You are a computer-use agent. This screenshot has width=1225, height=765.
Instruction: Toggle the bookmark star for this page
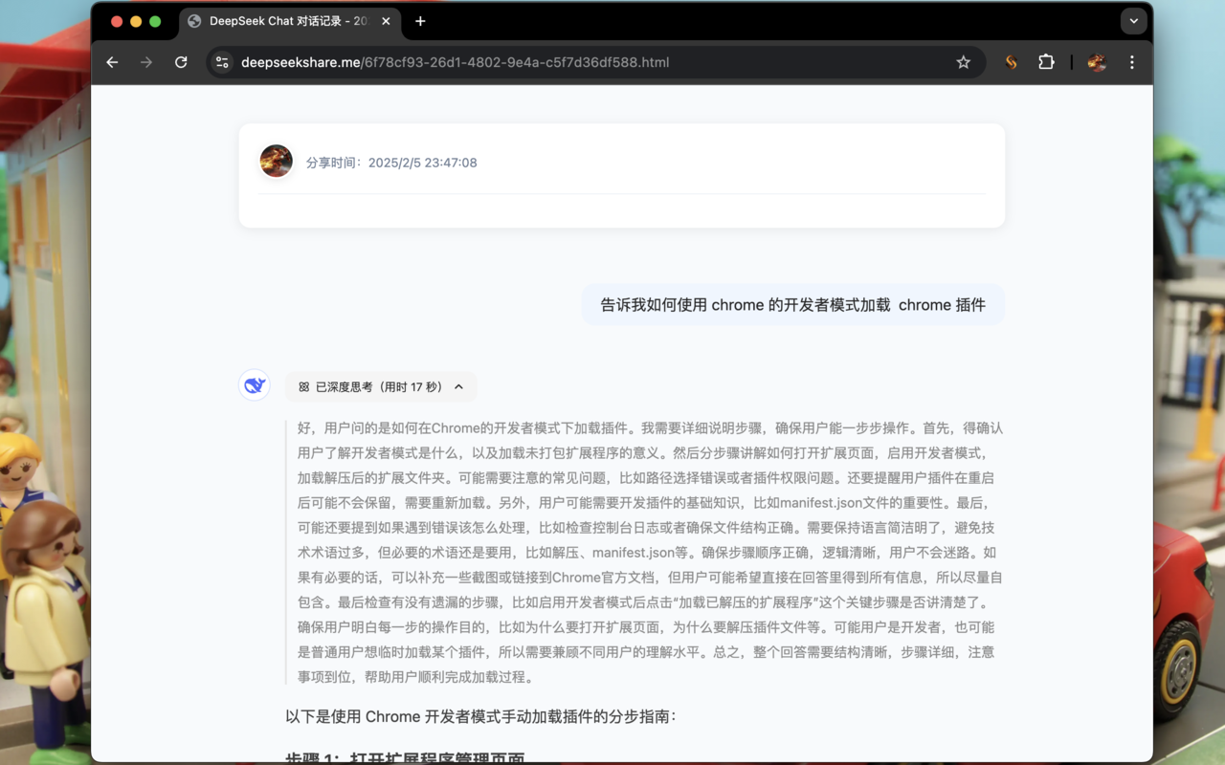963,62
